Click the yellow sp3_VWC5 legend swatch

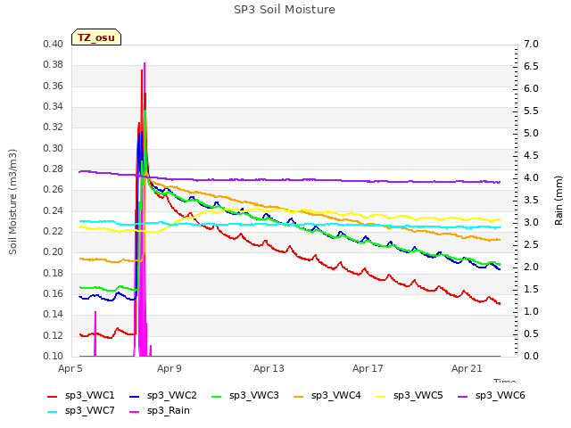coord(381,396)
